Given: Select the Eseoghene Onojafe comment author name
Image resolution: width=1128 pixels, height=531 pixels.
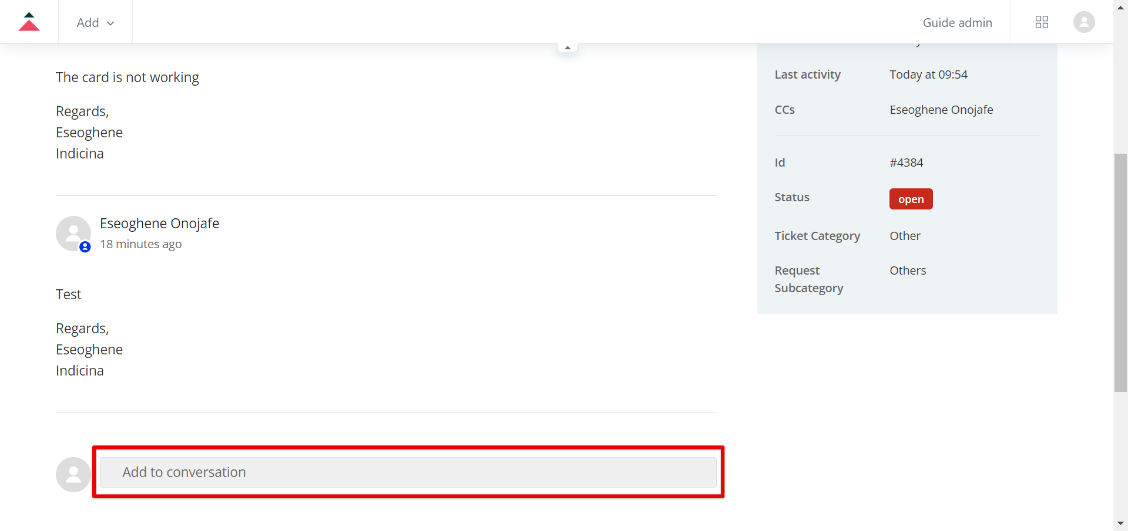Looking at the screenshot, I should (x=160, y=224).
